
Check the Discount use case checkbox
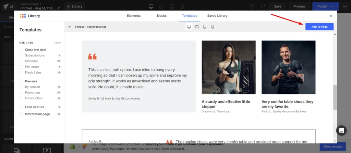21,61
